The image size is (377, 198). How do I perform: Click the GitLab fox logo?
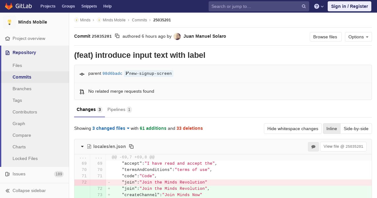pos(9,6)
